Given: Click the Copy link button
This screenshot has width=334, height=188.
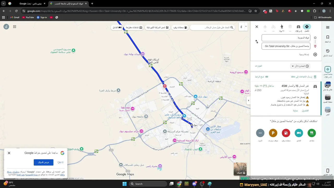Looking at the screenshot, I should pyautogui.click(x=261, y=77).
